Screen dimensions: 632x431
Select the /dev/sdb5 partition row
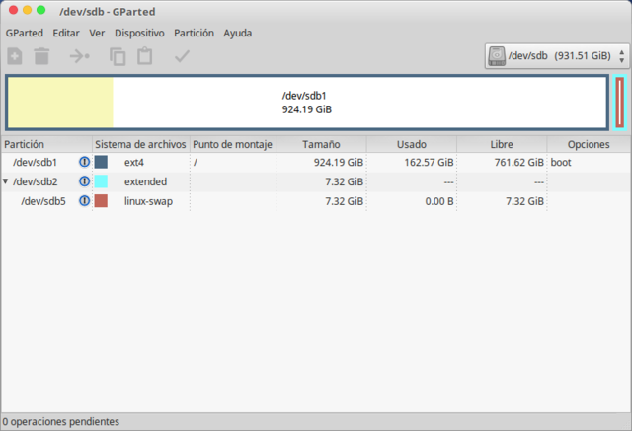pyautogui.click(x=316, y=201)
